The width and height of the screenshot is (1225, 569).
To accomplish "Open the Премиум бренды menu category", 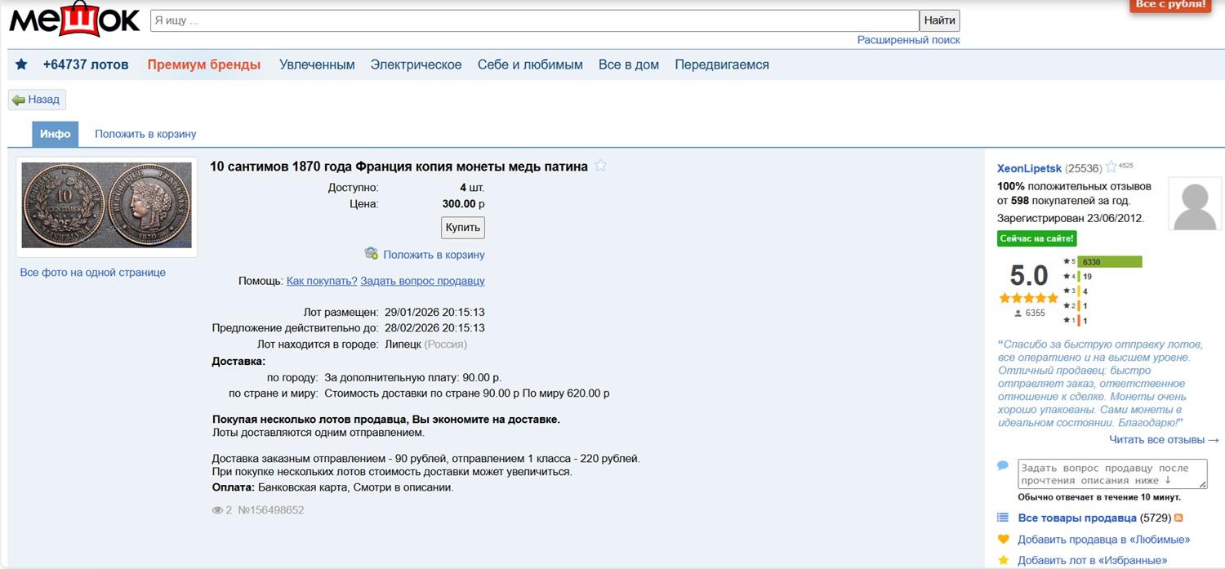I will (204, 64).
